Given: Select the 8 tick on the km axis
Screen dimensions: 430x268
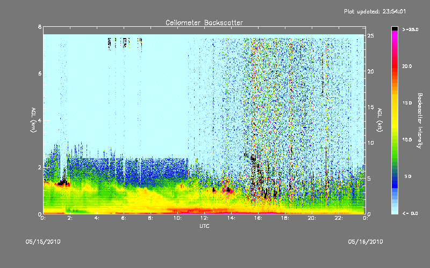Looking at the screenshot, I should 40,27.
